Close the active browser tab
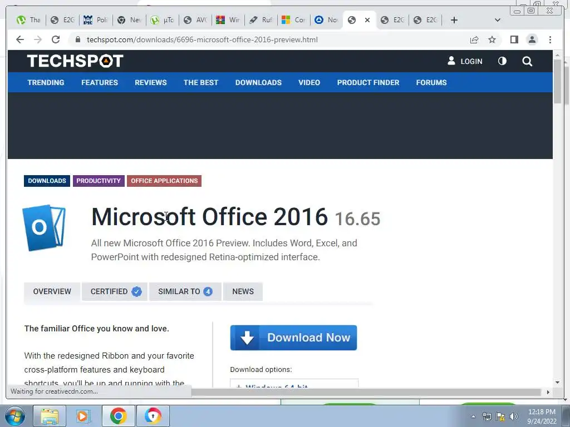 [x=367, y=20]
